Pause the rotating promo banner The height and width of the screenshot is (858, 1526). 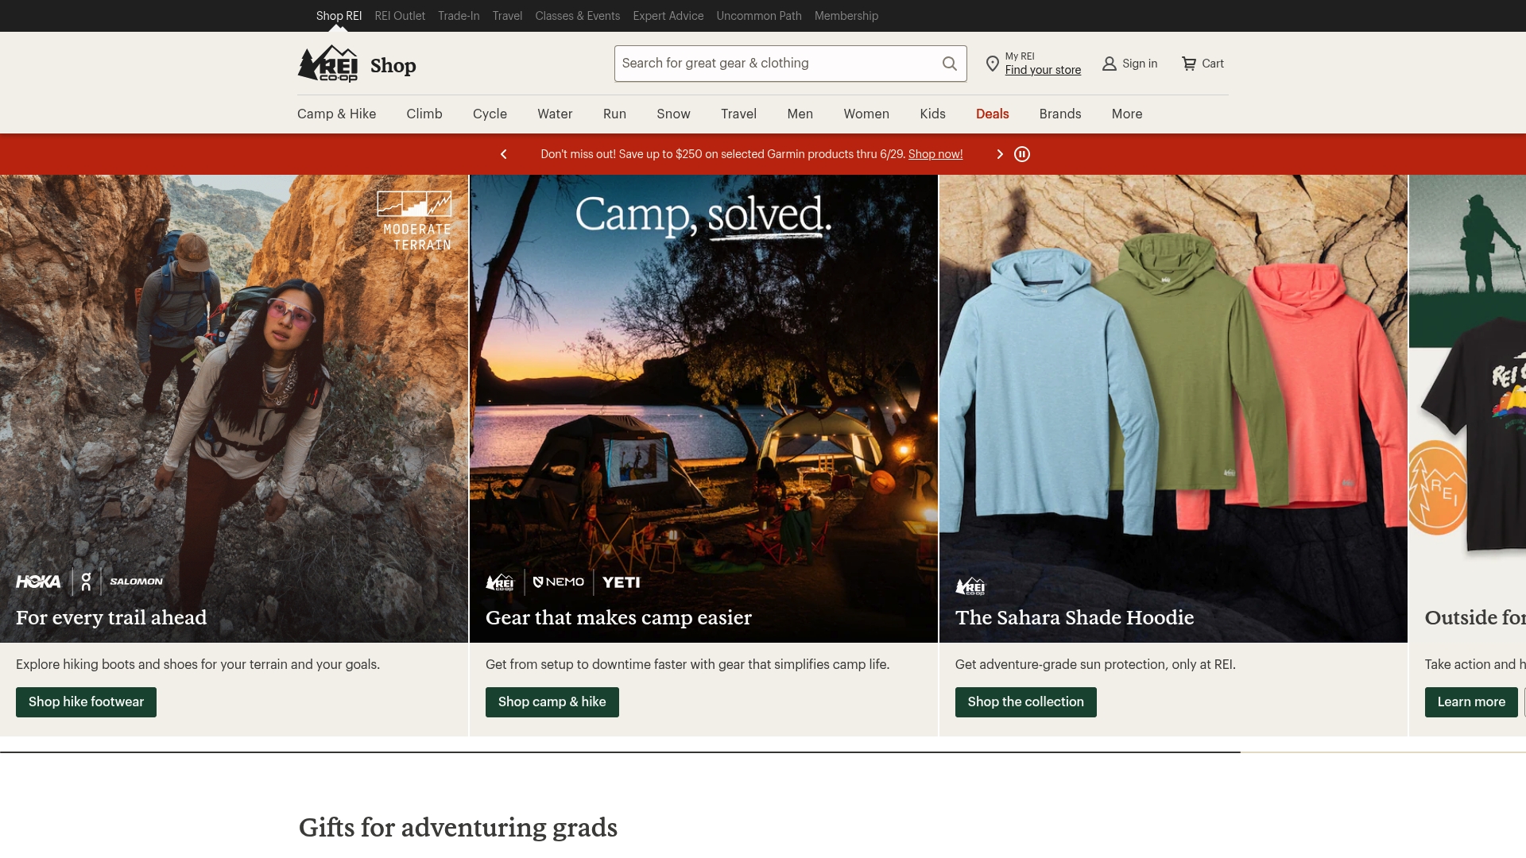click(x=1022, y=154)
